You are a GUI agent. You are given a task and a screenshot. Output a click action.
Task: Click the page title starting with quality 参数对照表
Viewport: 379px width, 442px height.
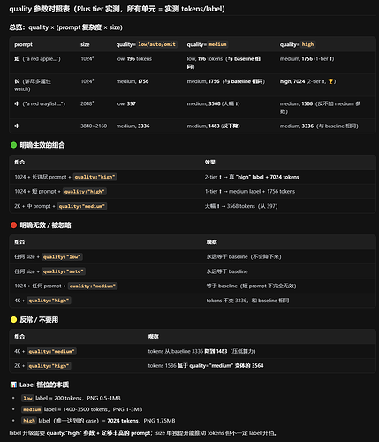point(117,9)
